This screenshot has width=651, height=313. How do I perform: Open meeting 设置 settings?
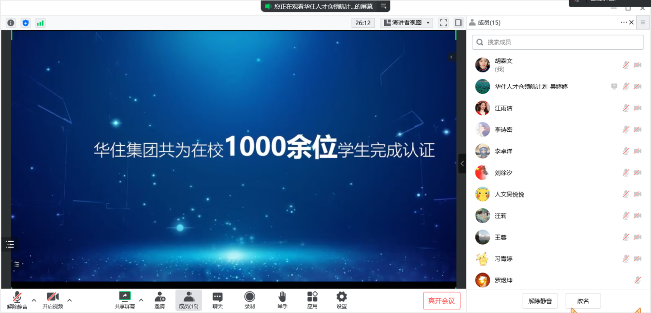341,300
